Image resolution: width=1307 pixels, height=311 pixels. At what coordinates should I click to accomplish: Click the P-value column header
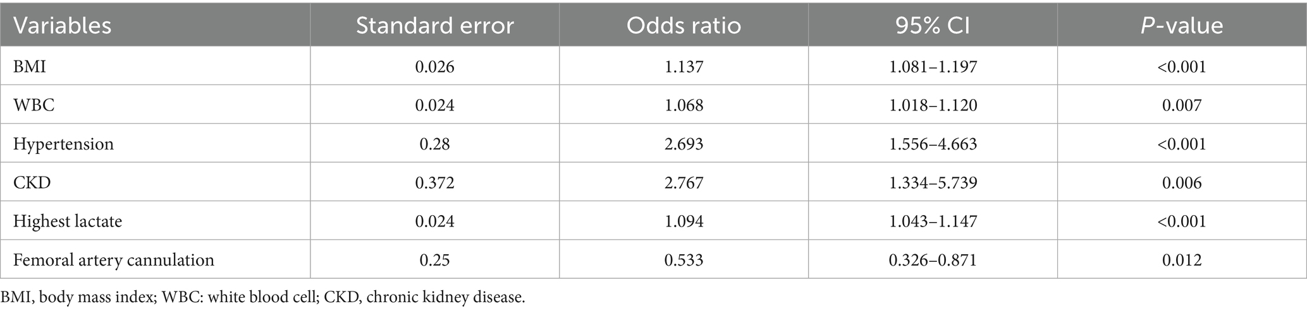pyautogui.click(x=1182, y=26)
